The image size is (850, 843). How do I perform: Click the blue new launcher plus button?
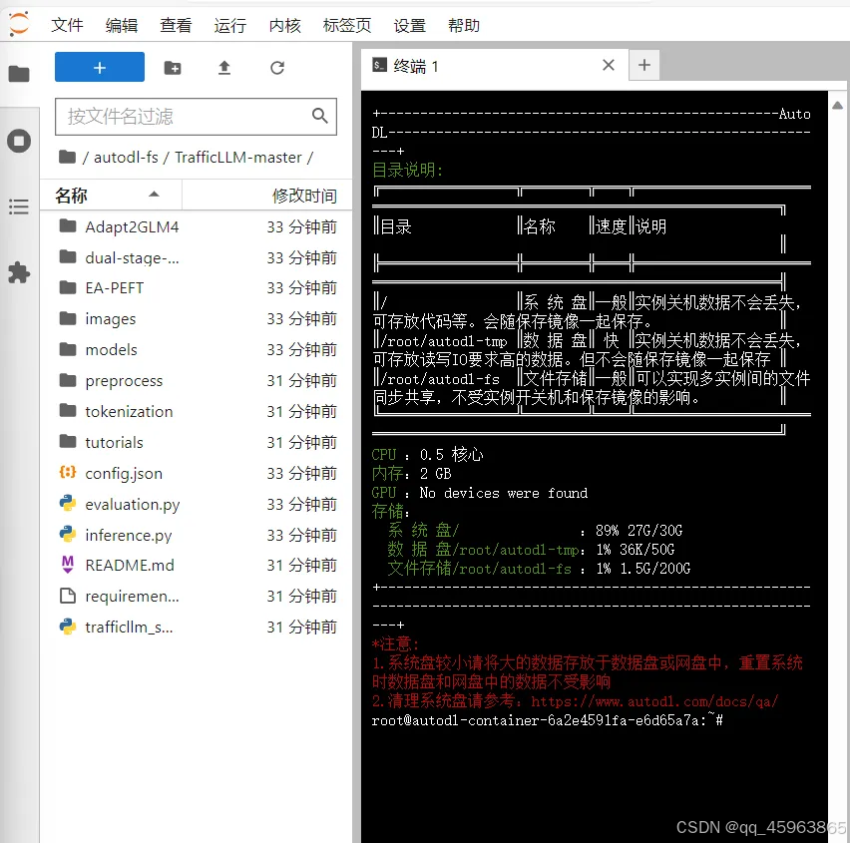100,67
